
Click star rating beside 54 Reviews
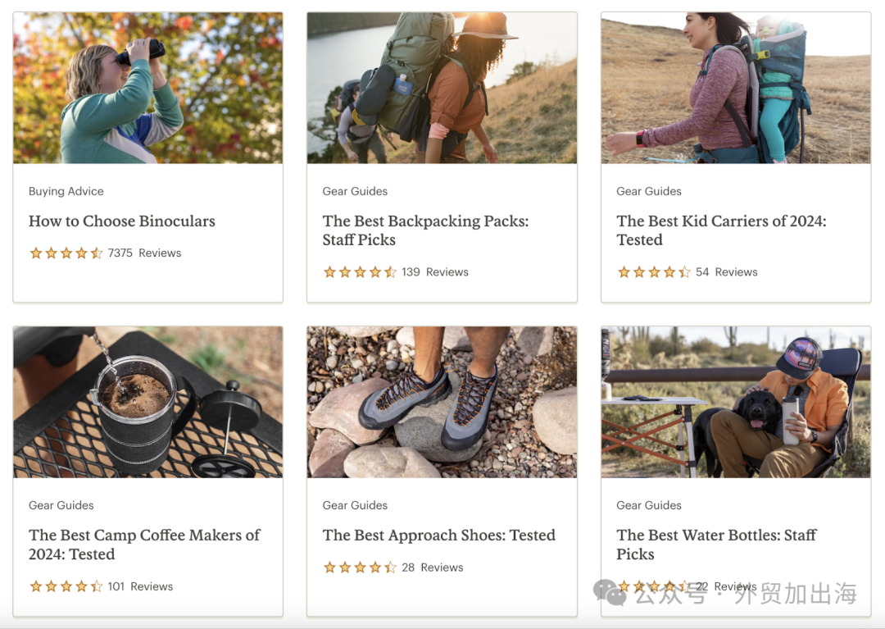(x=654, y=272)
